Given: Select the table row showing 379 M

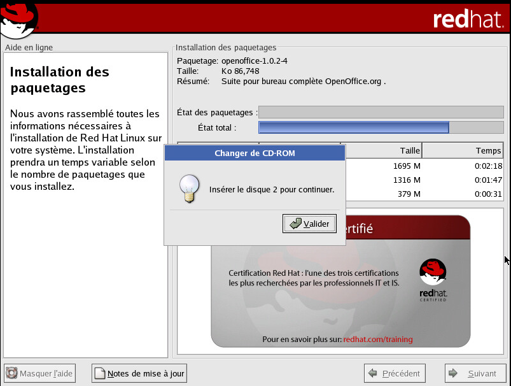Looking at the screenshot, I should click(423, 194).
